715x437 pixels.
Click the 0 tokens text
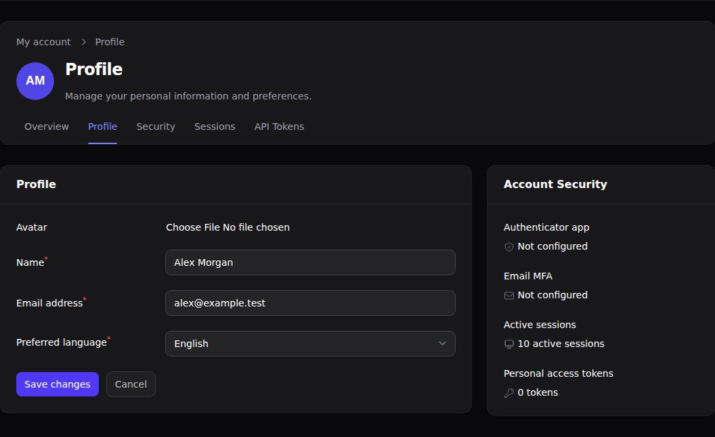click(x=538, y=393)
